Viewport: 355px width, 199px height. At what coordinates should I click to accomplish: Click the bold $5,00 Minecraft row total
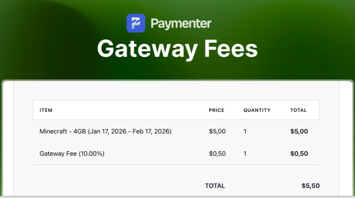coord(299,131)
